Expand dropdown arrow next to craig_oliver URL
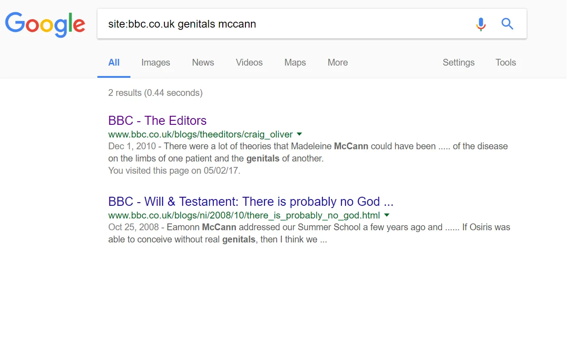The image size is (567, 351). [x=299, y=134]
